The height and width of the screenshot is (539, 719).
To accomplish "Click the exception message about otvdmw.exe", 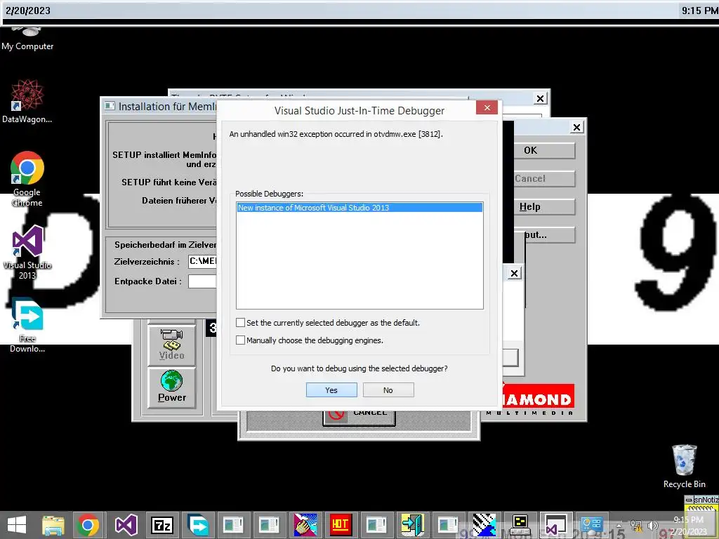I will [336, 134].
